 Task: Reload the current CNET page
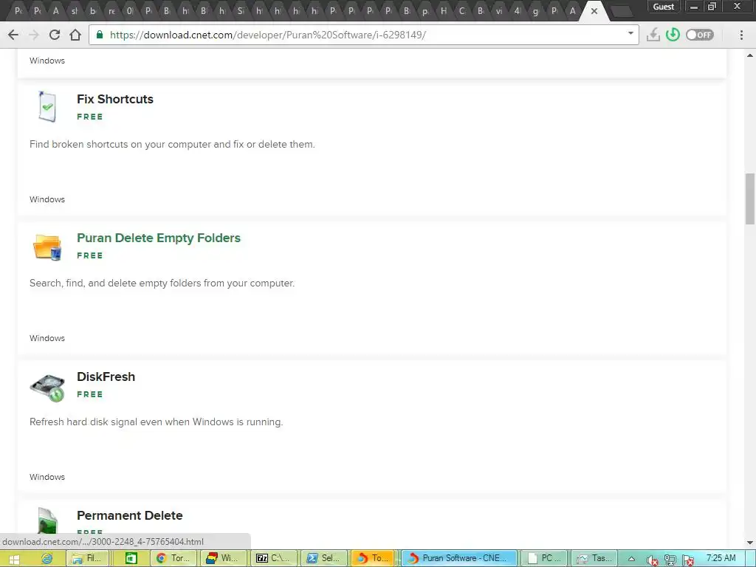click(x=55, y=35)
